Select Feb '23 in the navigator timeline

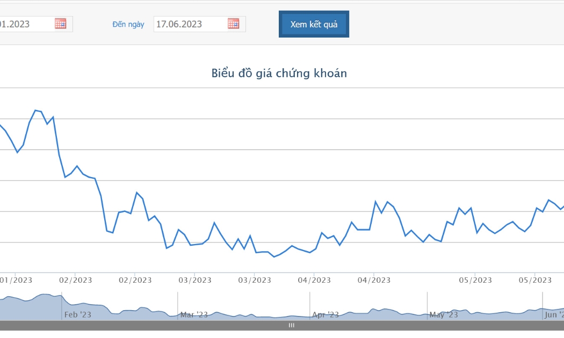pos(78,314)
